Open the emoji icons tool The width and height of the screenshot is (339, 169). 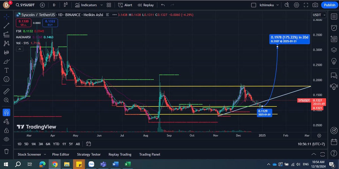pos(6,79)
